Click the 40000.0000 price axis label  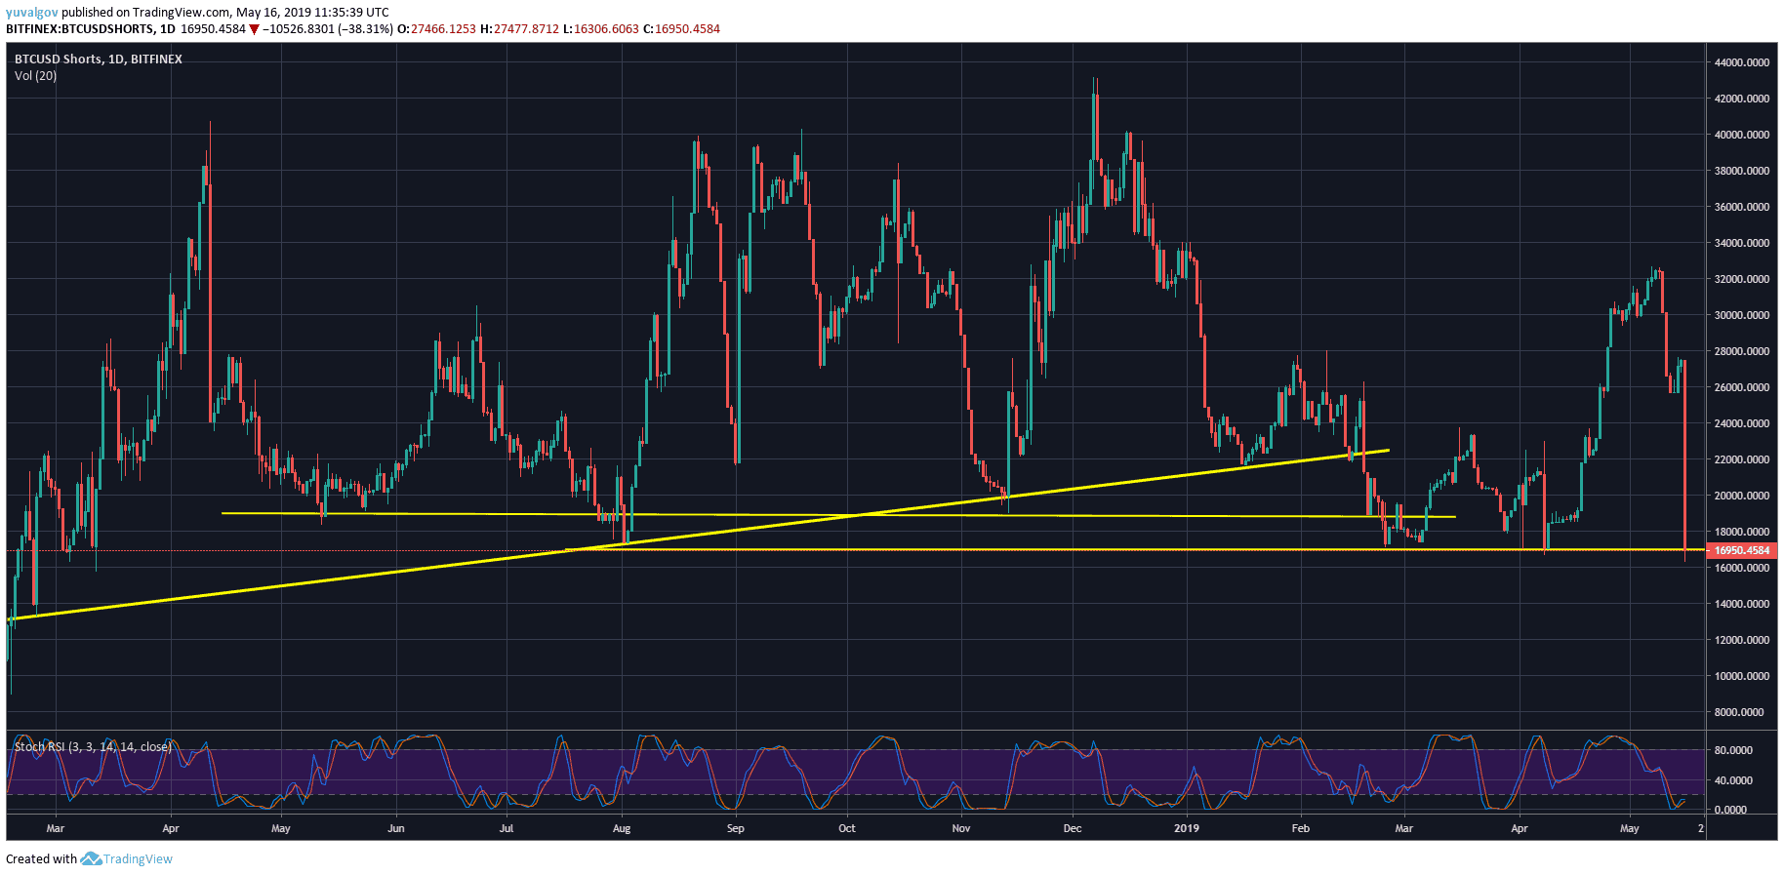(x=1742, y=135)
